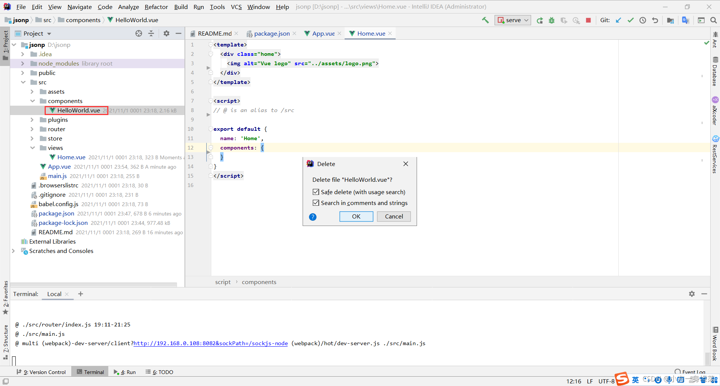Click the LF line separator in status bar
Image resolution: width=720 pixels, height=386 pixels.
click(590, 381)
